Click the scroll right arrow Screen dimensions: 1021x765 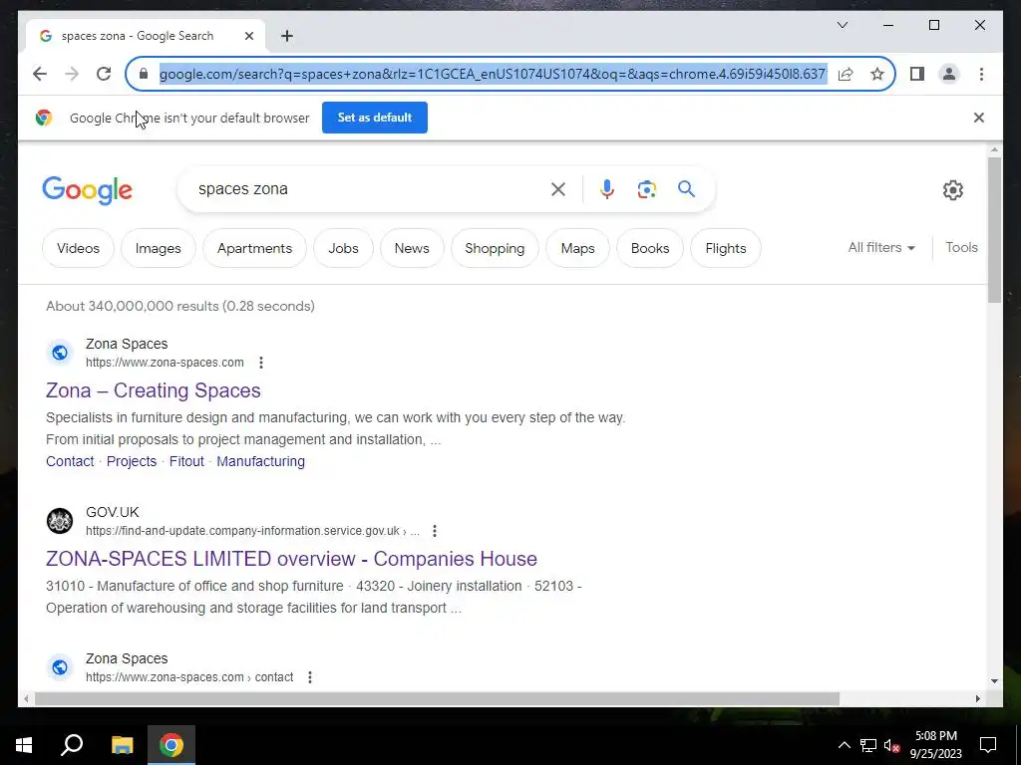[978, 698]
